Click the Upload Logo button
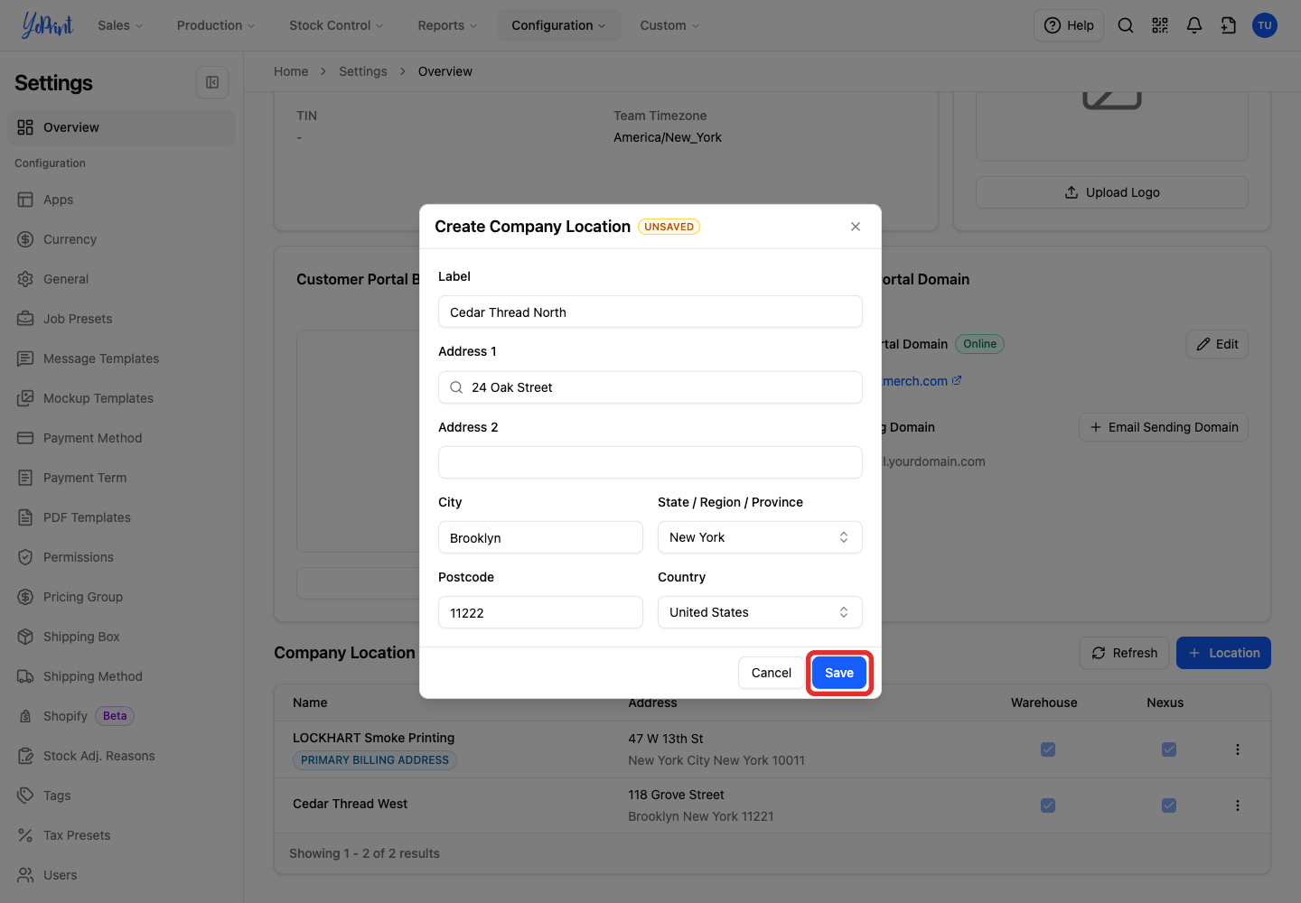The image size is (1301, 903). [1112, 192]
